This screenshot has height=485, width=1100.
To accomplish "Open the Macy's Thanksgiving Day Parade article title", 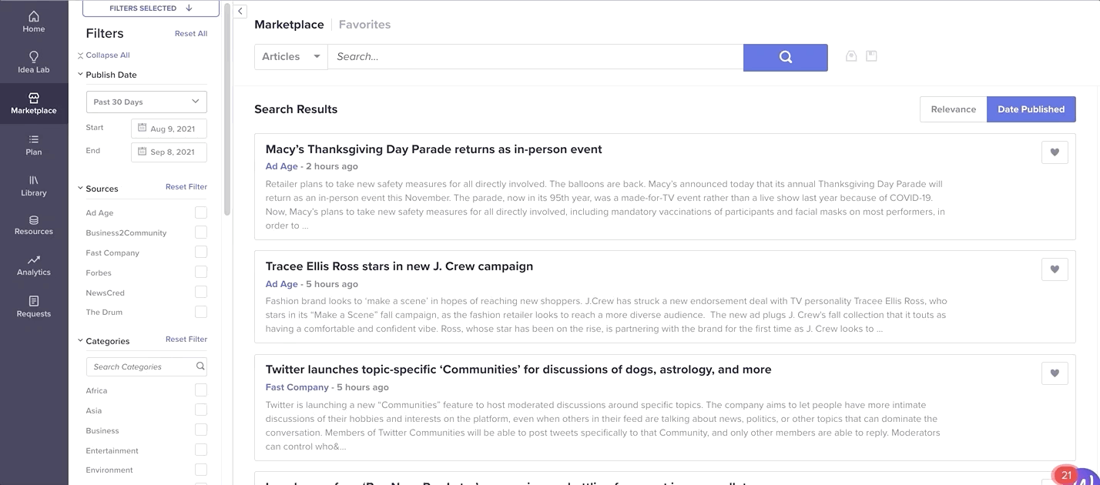I will (434, 149).
